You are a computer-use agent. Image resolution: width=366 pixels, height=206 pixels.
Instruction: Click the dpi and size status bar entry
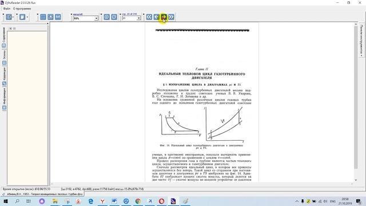102,189
